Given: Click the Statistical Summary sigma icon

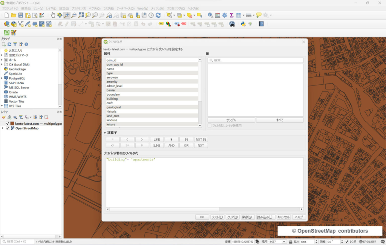Looking at the screenshot, I should coord(231,15).
